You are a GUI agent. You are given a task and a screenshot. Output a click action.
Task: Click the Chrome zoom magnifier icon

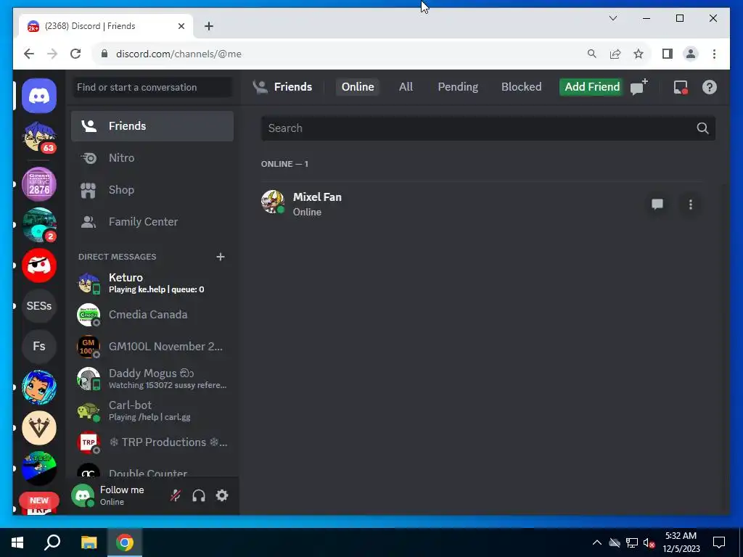592,54
